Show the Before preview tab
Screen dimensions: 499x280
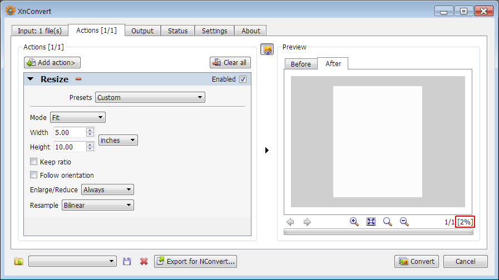pos(301,64)
